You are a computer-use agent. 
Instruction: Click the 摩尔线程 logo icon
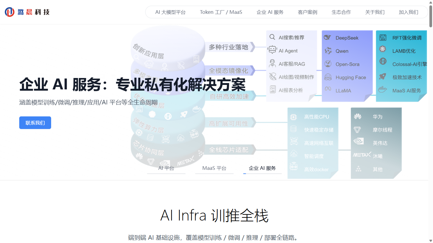[357, 130]
